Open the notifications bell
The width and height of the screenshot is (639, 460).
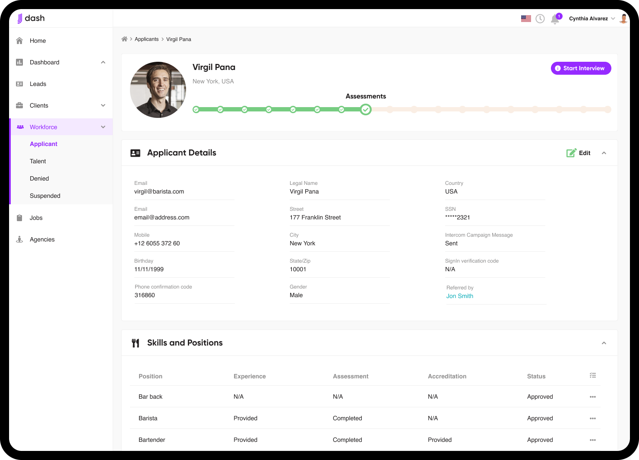(555, 19)
